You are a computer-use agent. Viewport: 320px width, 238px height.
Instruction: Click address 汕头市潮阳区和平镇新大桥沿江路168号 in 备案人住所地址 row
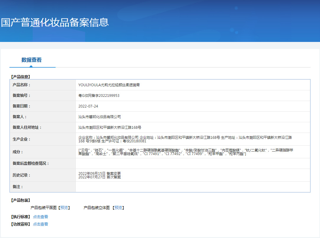pos(110,128)
